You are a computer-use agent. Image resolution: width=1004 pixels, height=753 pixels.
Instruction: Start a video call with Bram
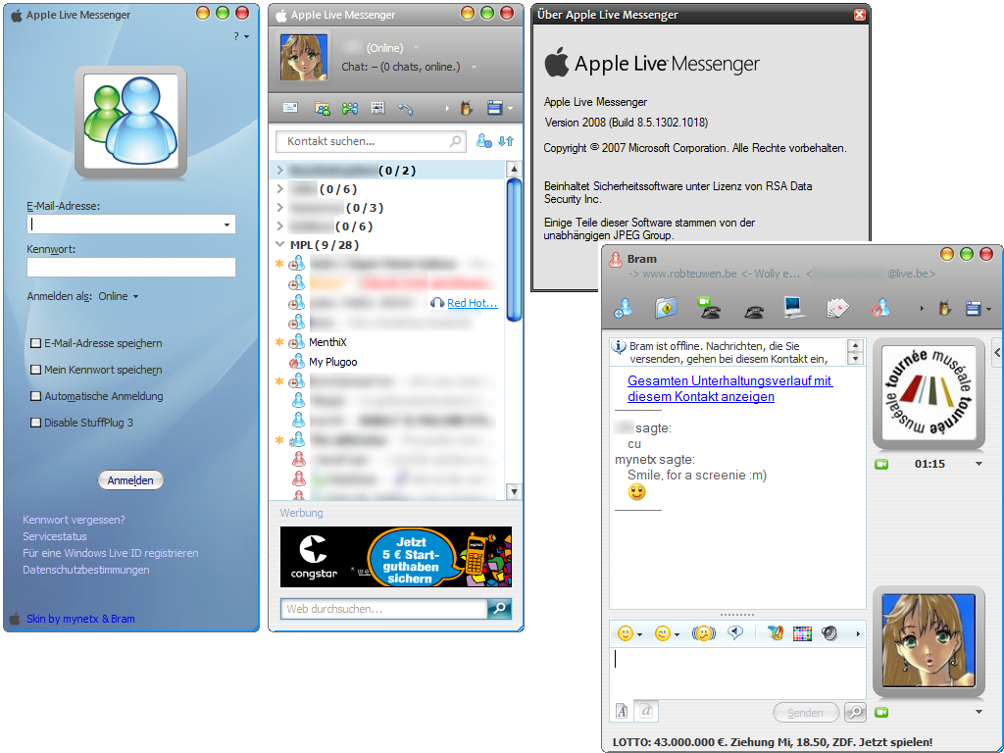(x=709, y=306)
